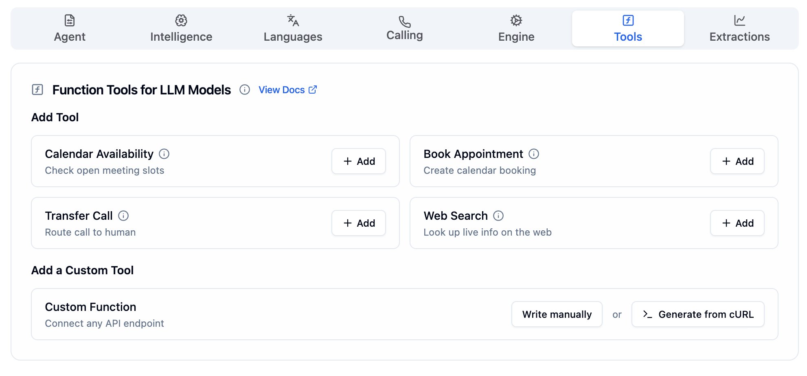Go to the Calling tab
This screenshot has height=376, width=807.
(404, 28)
